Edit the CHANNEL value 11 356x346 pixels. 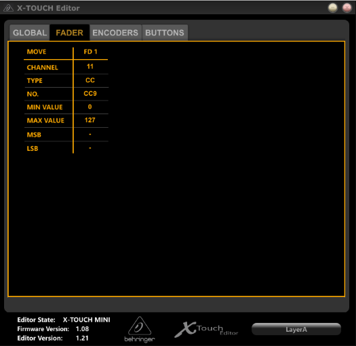(90, 67)
